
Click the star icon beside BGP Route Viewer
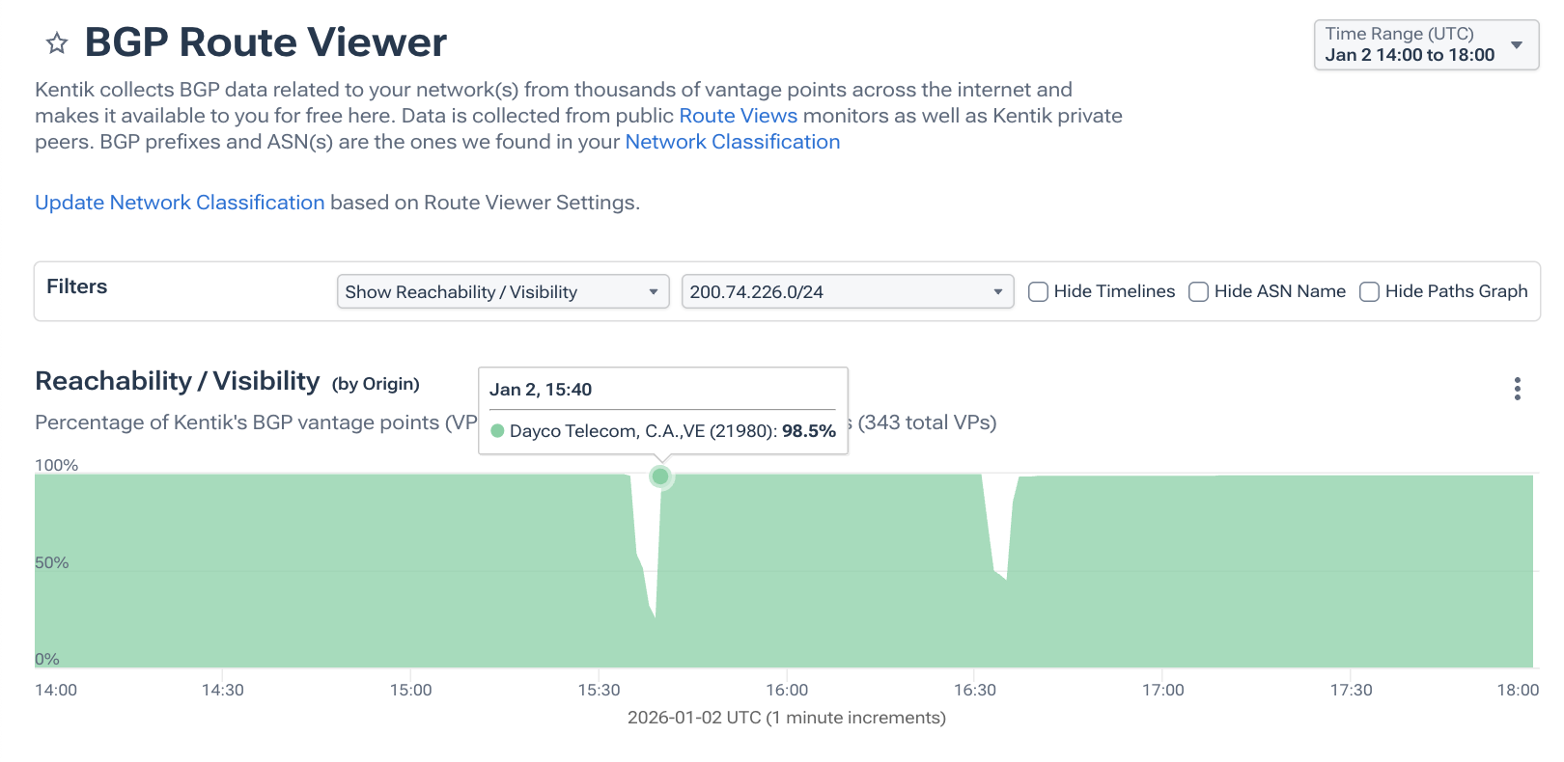tap(57, 42)
